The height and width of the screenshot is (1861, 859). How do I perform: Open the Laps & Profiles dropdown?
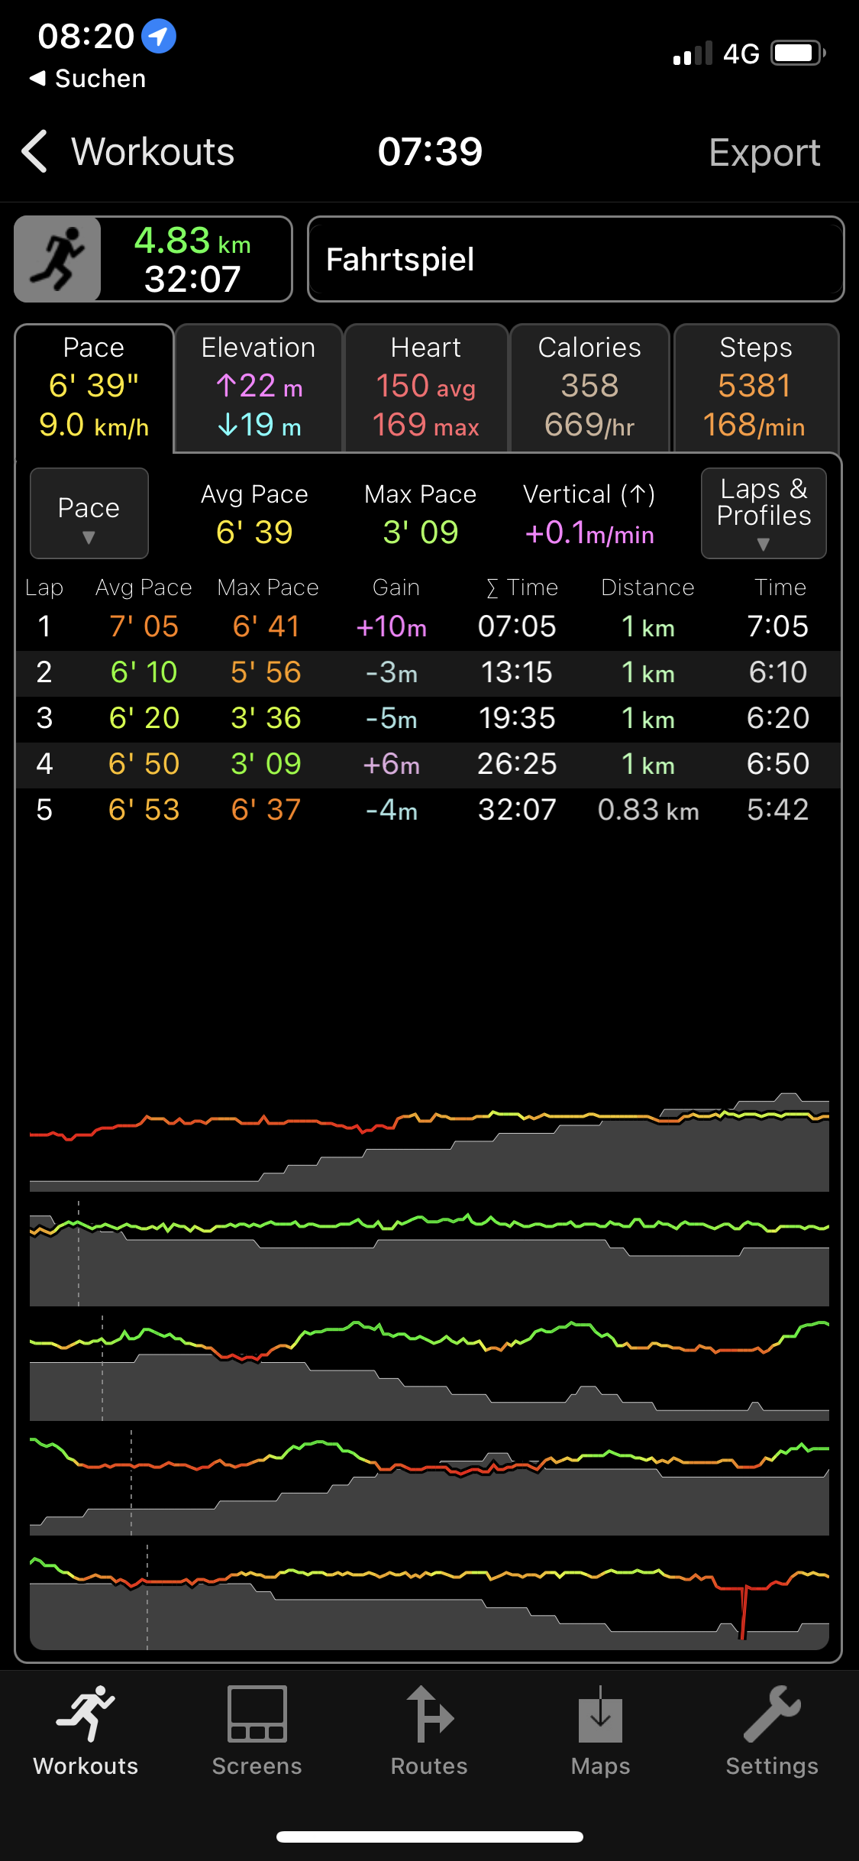tap(763, 513)
